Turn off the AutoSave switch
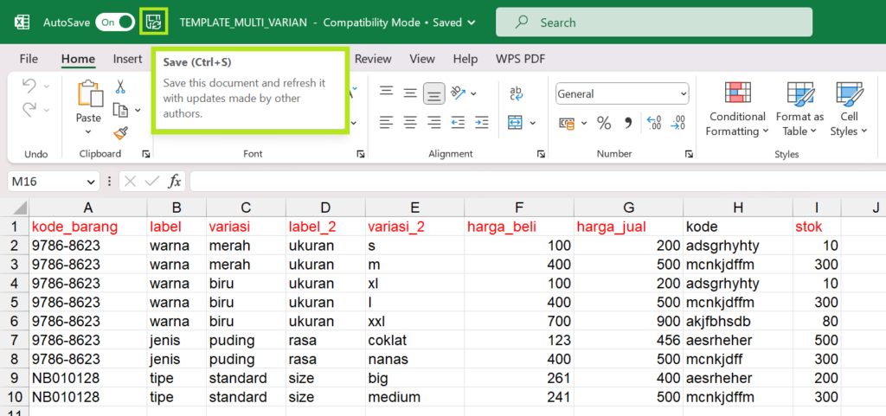The image size is (886, 416). point(115,22)
